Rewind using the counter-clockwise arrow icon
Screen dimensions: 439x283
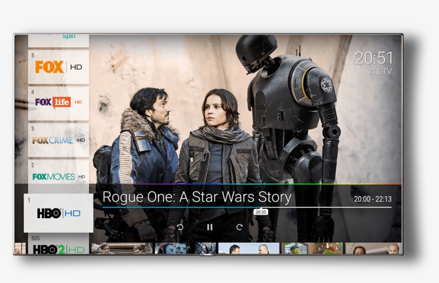click(x=180, y=227)
